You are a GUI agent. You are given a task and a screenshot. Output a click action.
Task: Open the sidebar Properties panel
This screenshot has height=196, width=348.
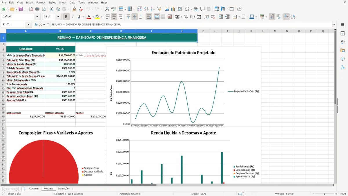(342, 34)
